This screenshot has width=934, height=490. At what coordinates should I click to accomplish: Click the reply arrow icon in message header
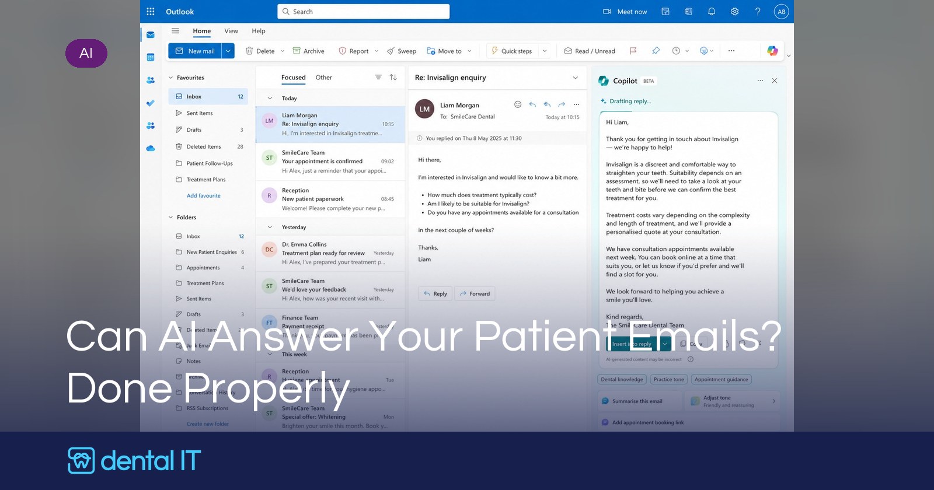(532, 104)
